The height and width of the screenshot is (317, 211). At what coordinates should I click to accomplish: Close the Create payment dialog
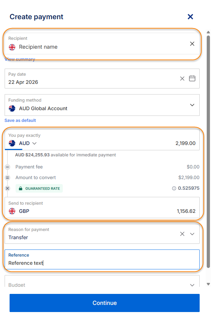point(190,17)
